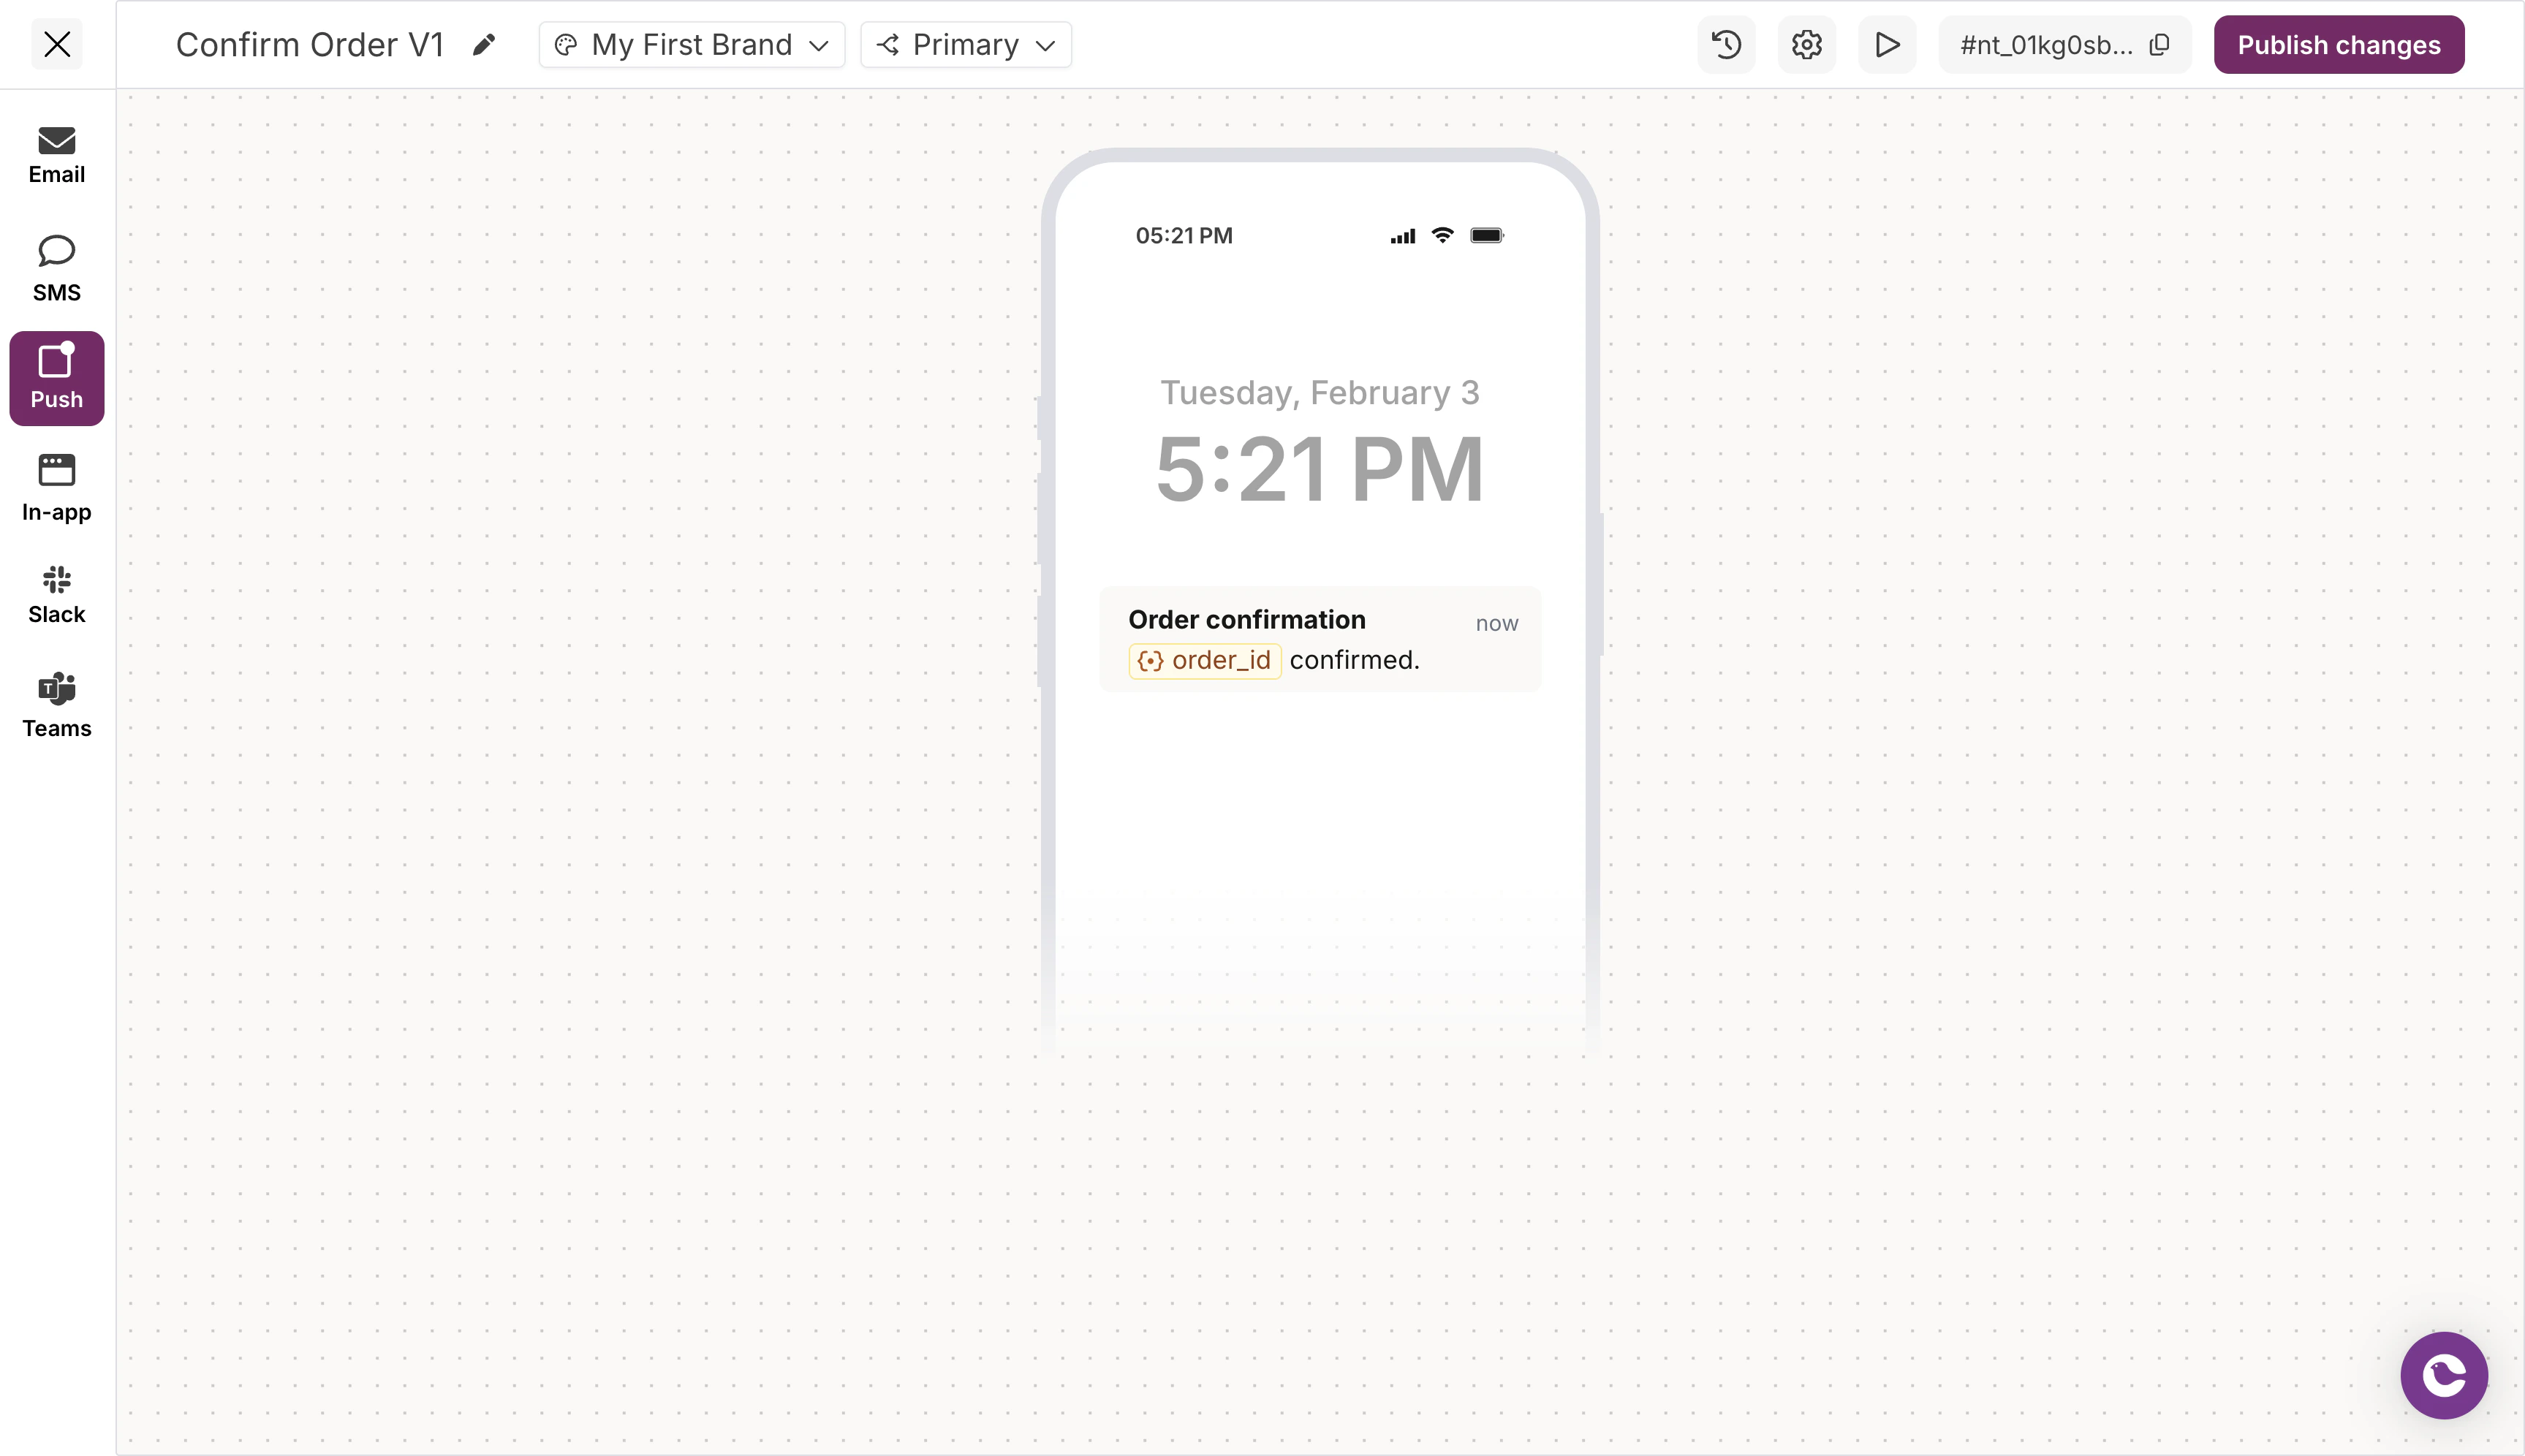Open template settings
This screenshot has height=1456, width=2525.
click(x=1805, y=44)
